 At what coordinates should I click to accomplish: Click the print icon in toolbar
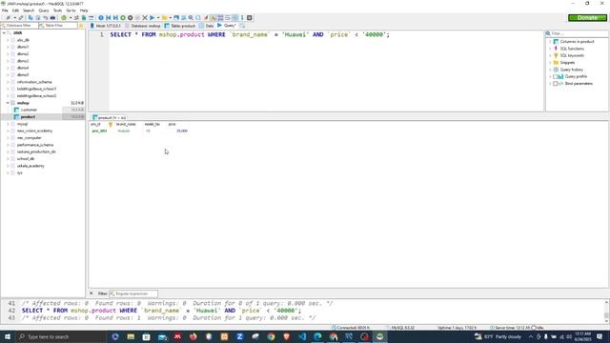click(x=52, y=18)
